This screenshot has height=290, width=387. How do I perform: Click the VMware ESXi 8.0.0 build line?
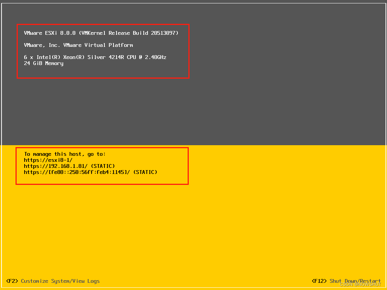coord(101,33)
